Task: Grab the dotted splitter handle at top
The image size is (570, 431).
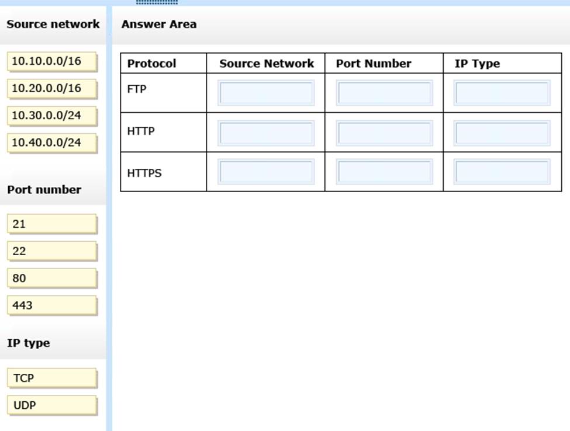Action: pyautogui.click(x=157, y=2)
